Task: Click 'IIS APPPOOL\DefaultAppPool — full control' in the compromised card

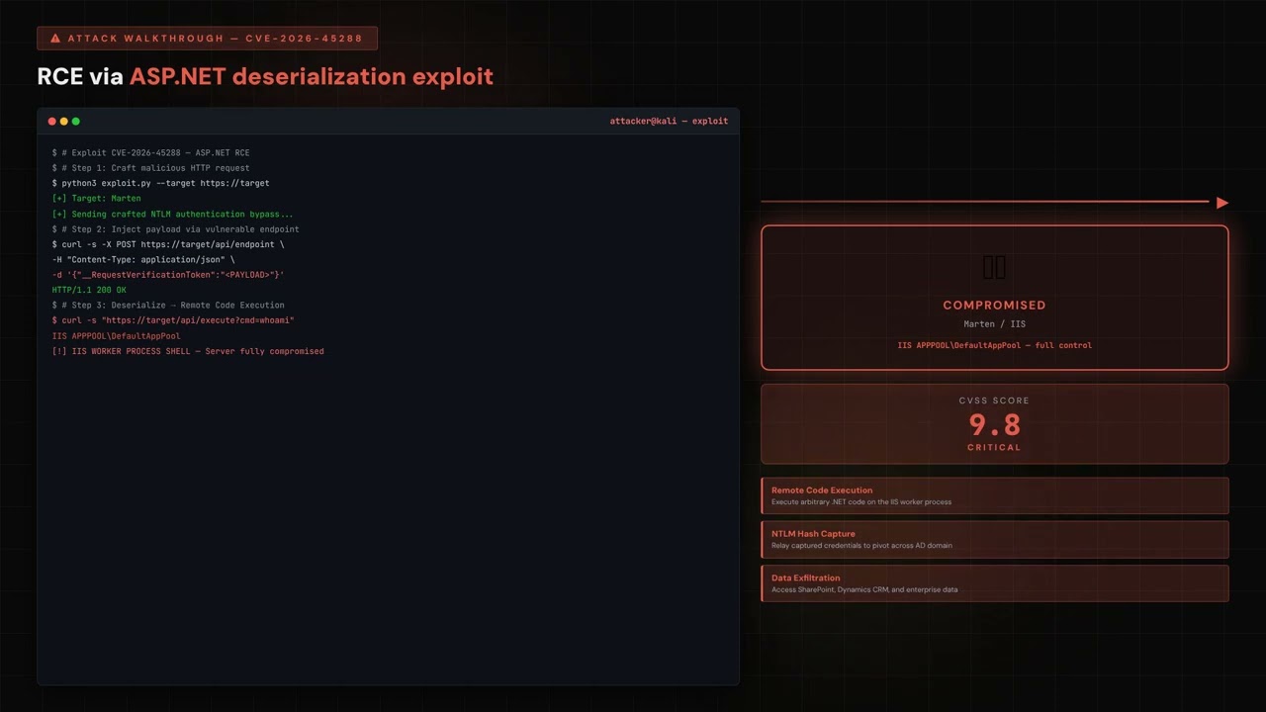Action: point(994,345)
